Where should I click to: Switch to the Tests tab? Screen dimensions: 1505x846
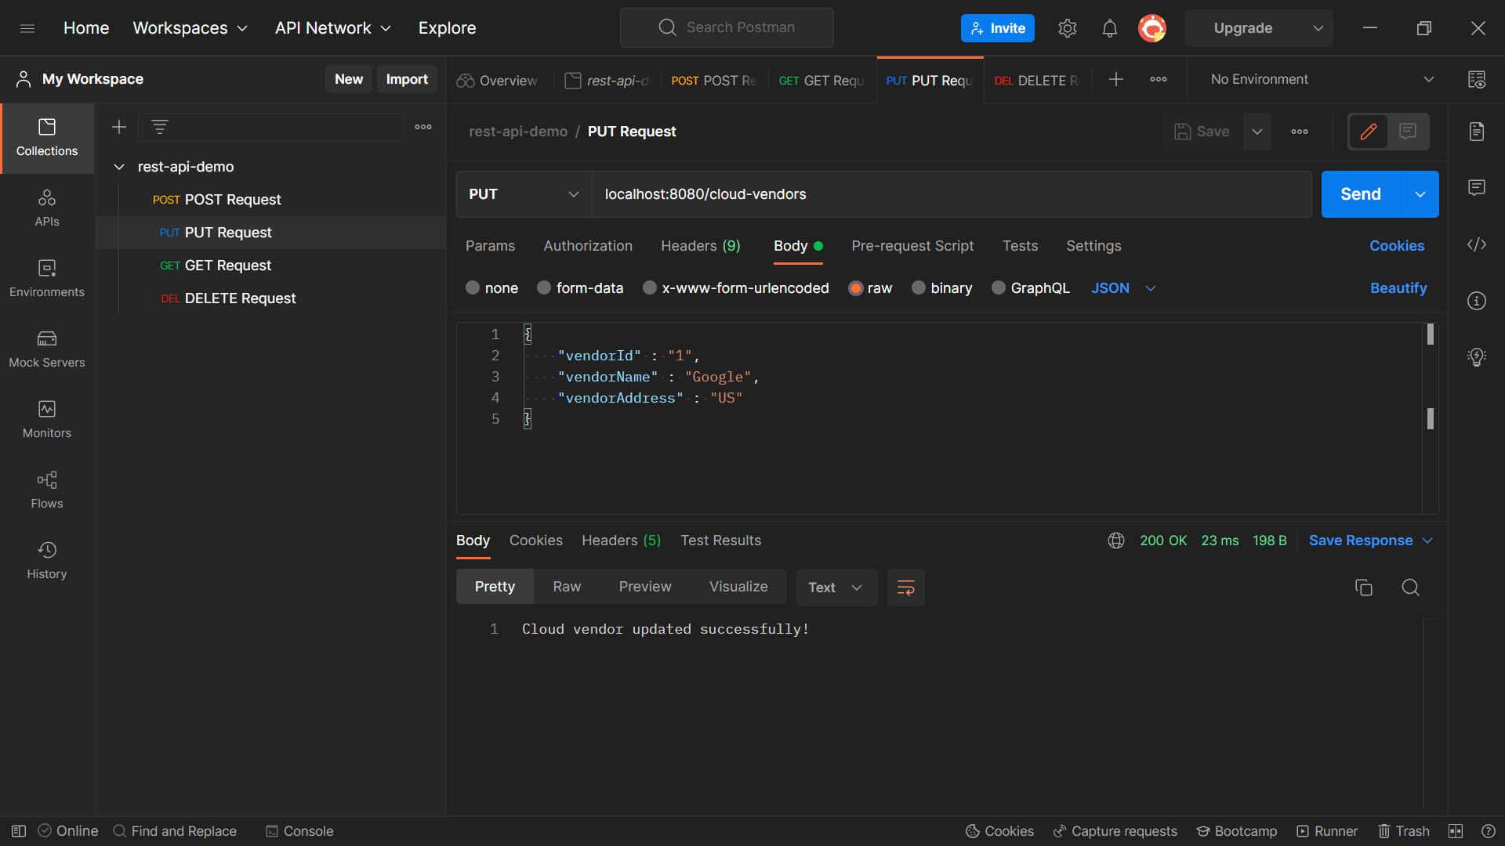point(1020,246)
